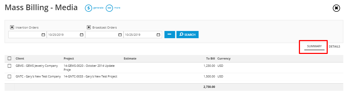Click the GNTC - Gary's New Test Company cell
344x102 pixels.
coord(38,76)
